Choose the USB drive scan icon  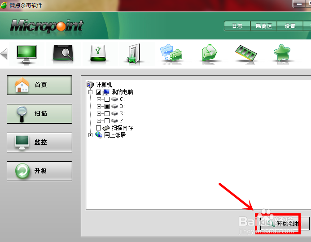click(x=98, y=53)
